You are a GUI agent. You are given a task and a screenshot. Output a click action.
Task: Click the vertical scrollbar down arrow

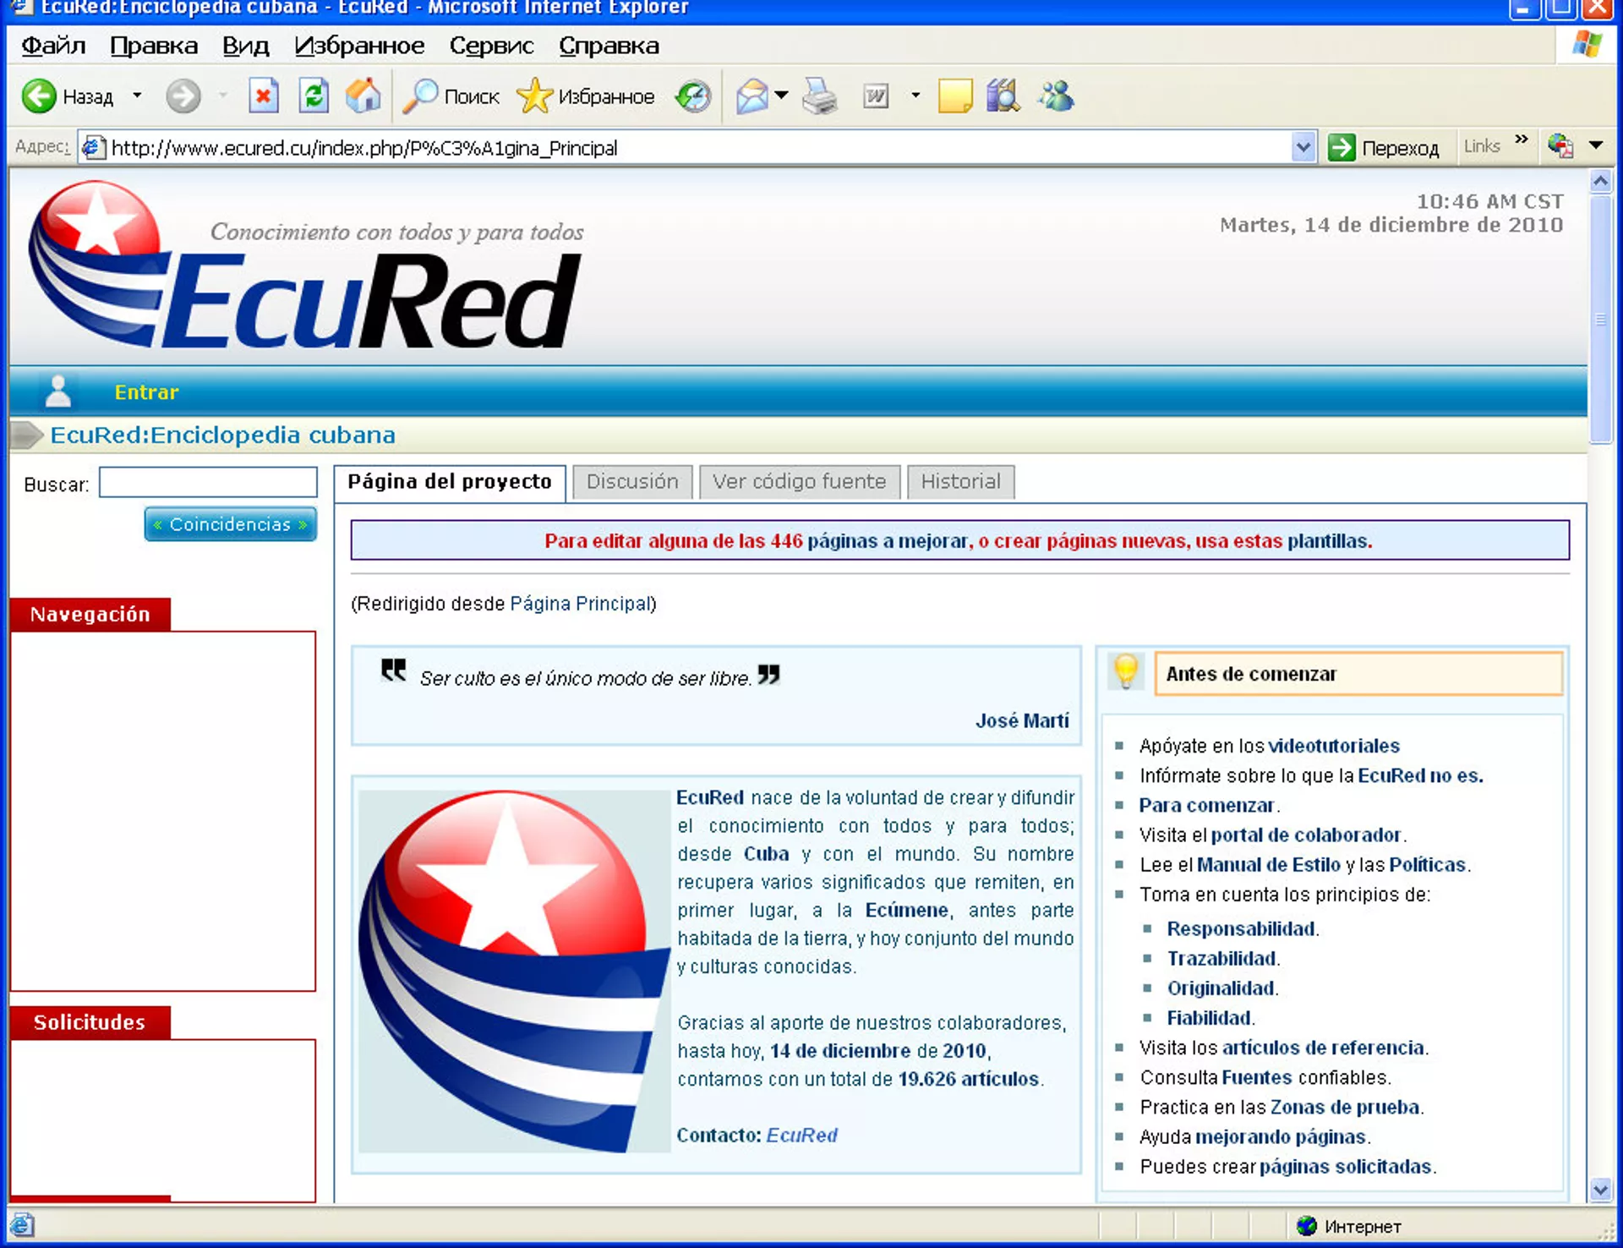click(x=1600, y=1190)
